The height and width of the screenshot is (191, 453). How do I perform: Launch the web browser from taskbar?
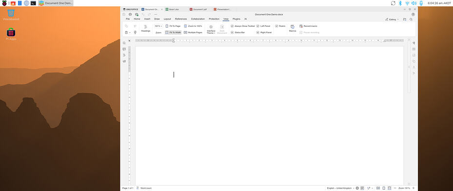coord(27,3)
